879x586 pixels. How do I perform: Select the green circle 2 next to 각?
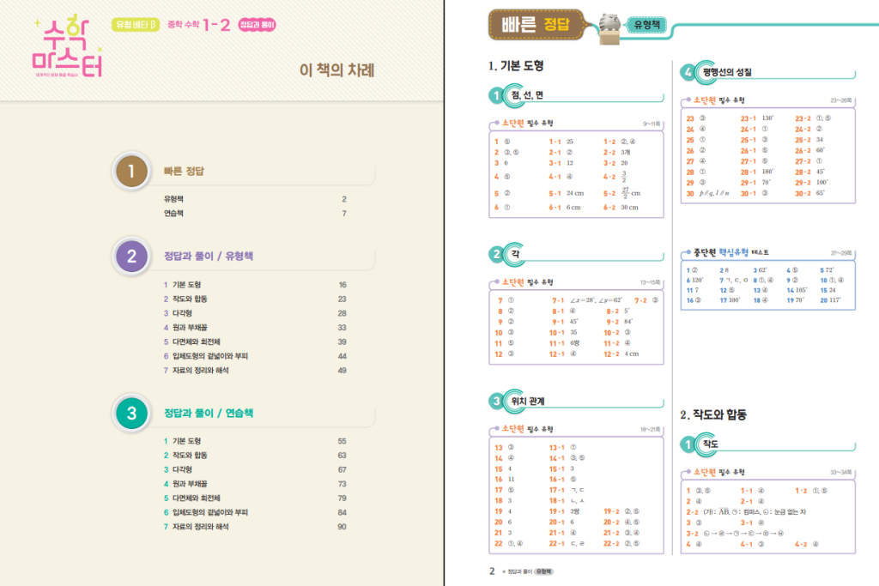[x=496, y=254]
